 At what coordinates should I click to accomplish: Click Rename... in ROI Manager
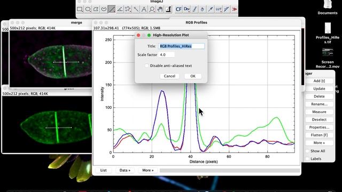[x=319, y=104]
